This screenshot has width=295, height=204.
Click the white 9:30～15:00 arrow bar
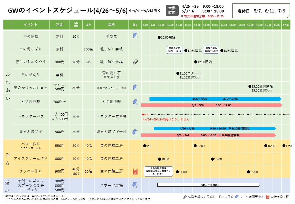pyautogui.click(x=208, y=185)
